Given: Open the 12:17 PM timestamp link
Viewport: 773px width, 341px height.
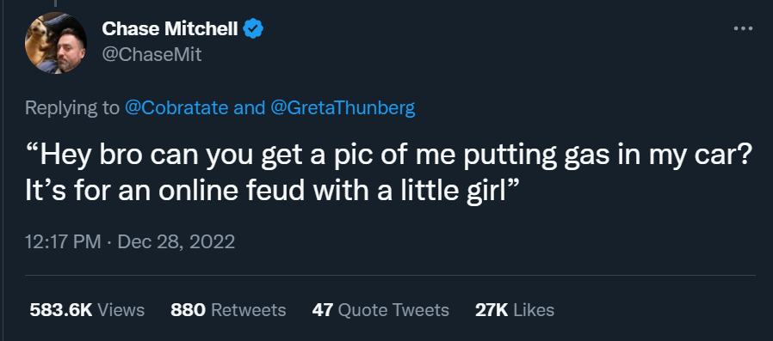Looking at the screenshot, I should 63,241.
